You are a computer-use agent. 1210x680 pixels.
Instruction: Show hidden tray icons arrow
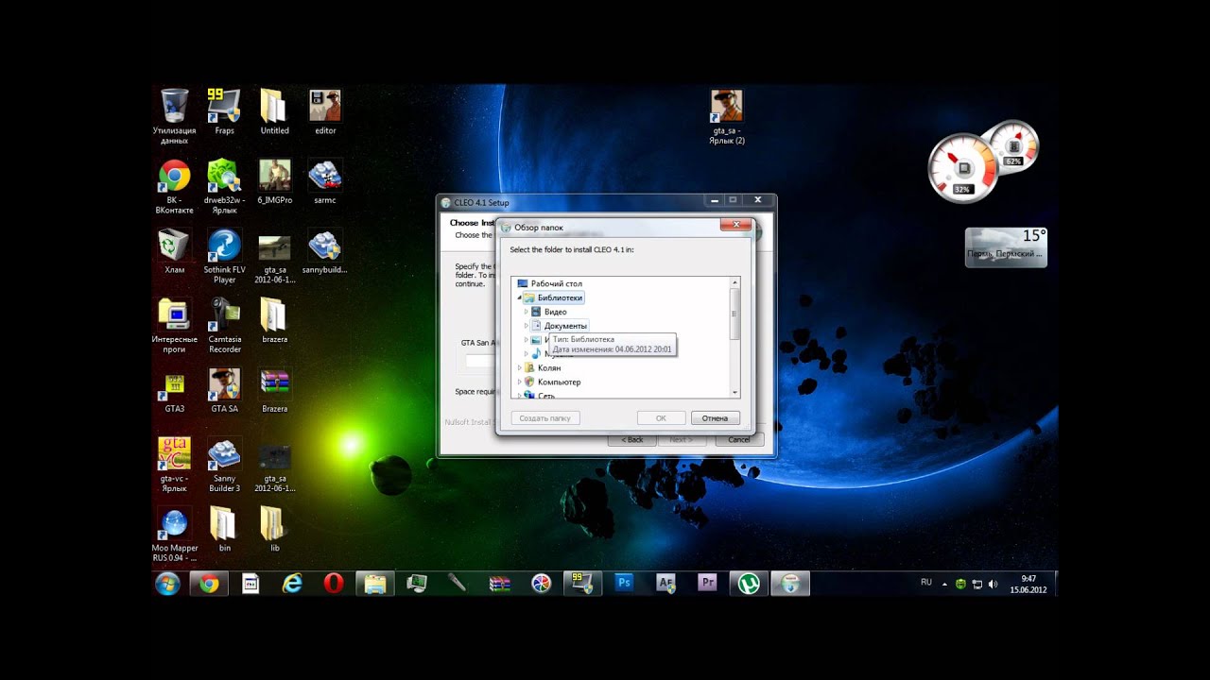[943, 584]
